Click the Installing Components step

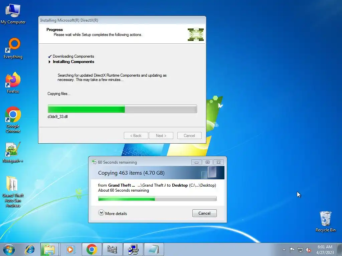pos(73,62)
